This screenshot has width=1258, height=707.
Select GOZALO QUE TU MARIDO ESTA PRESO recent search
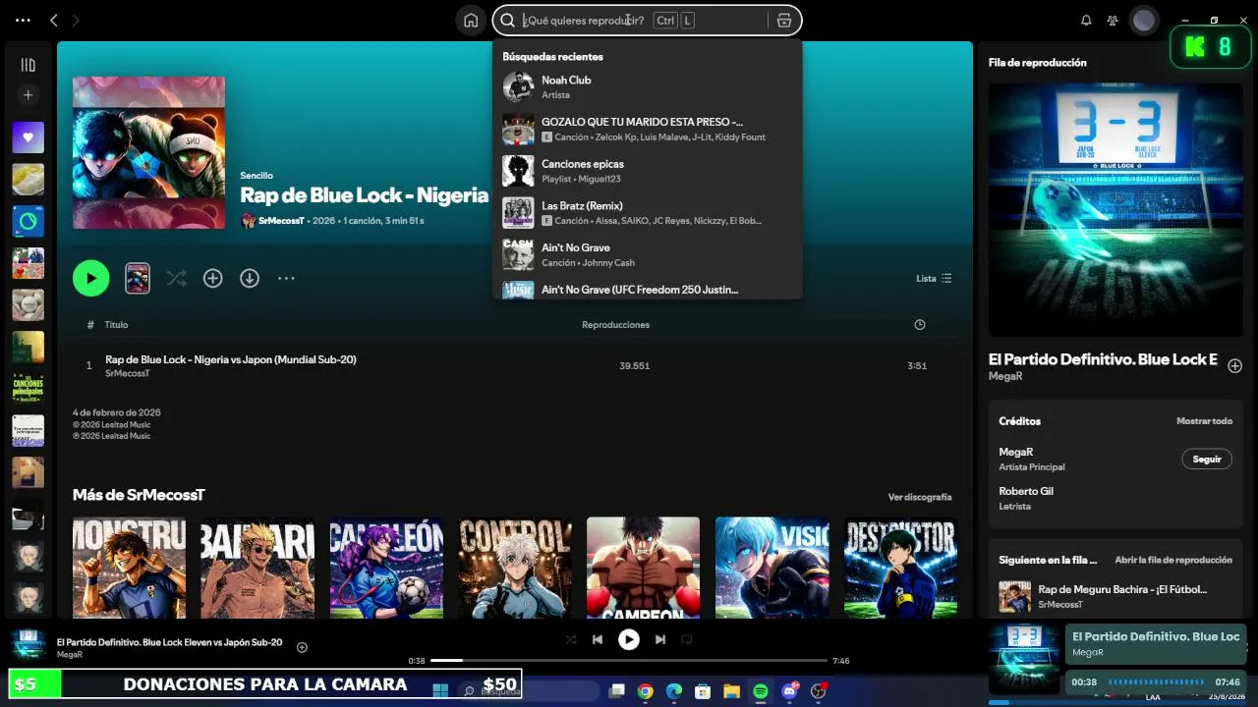(648, 129)
